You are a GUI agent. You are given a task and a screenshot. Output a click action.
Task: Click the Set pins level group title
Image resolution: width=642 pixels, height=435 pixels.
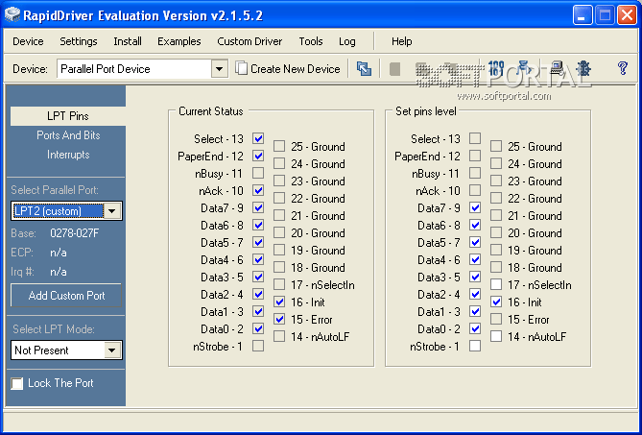pyautogui.click(x=425, y=111)
